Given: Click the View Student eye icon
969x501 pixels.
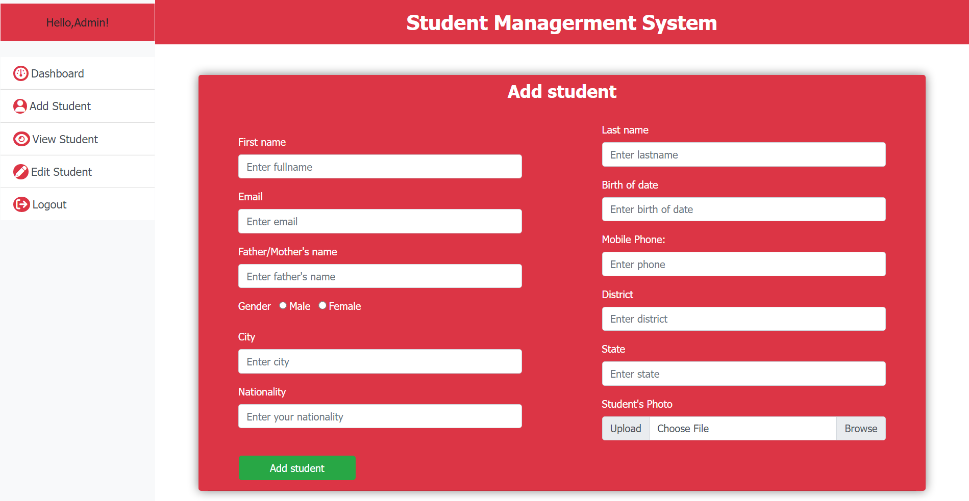Looking at the screenshot, I should point(20,139).
